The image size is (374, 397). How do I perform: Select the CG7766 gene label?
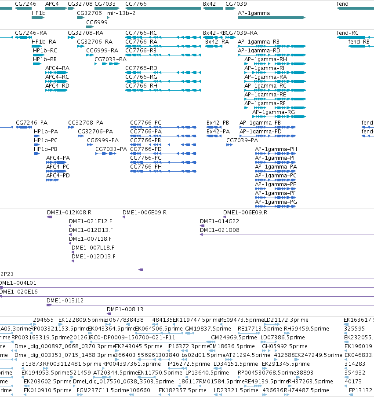pos(136,4)
